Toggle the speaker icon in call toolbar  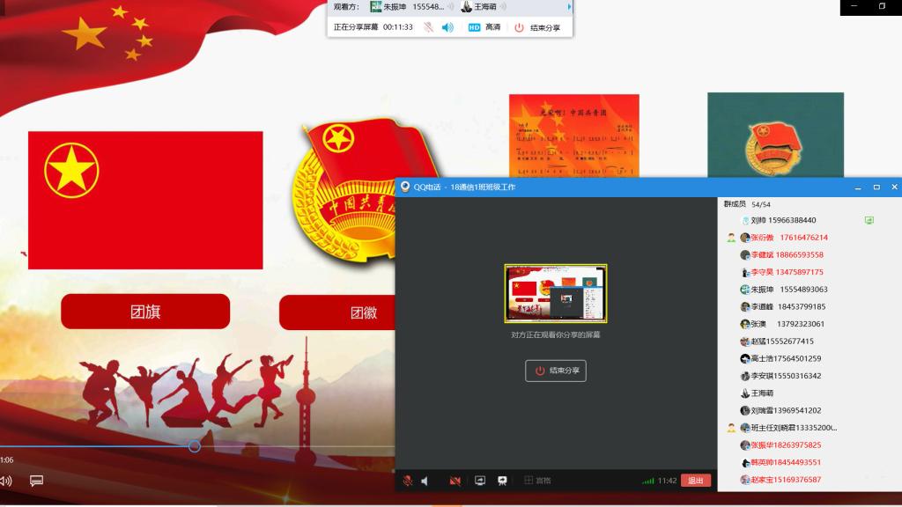(x=425, y=481)
